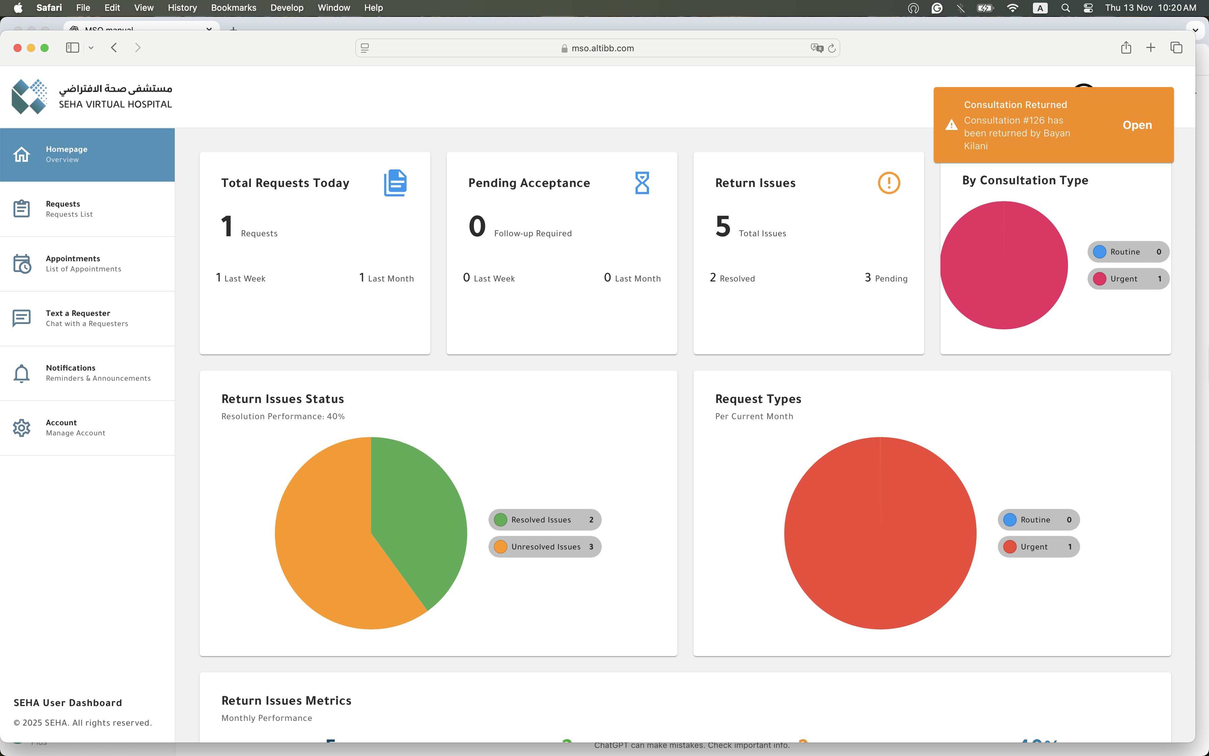Expand the Safari tab overview chevron
1209x756 pixels.
(1195, 30)
